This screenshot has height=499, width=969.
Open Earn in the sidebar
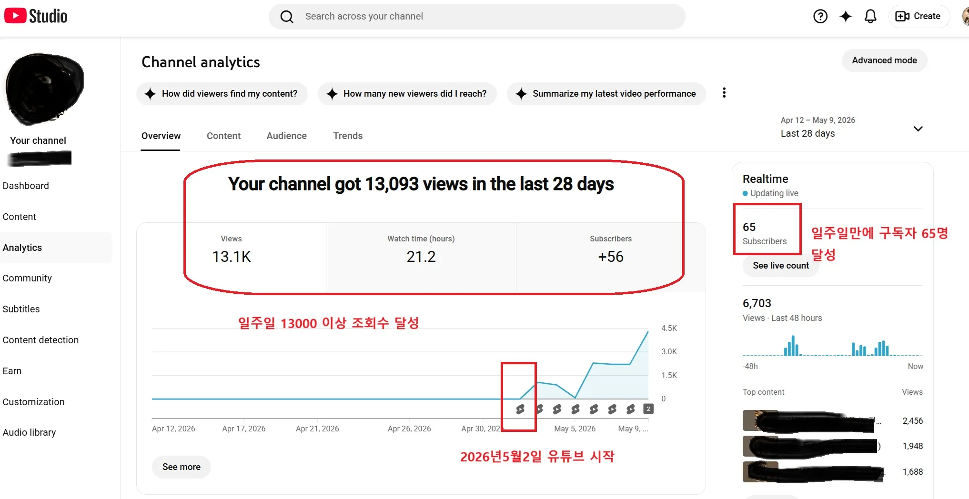[12, 371]
